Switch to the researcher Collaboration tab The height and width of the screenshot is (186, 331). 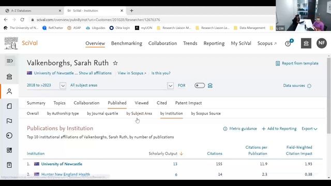[x=86, y=103]
